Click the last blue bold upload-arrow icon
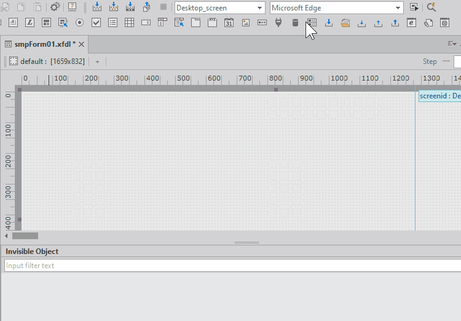 coord(395,23)
